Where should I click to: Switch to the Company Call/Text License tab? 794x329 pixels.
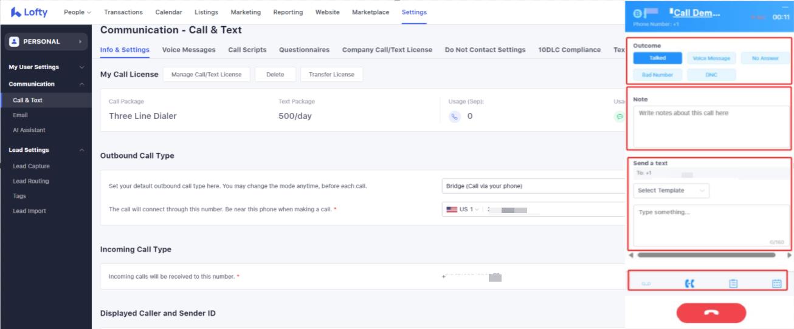pos(387,50)
